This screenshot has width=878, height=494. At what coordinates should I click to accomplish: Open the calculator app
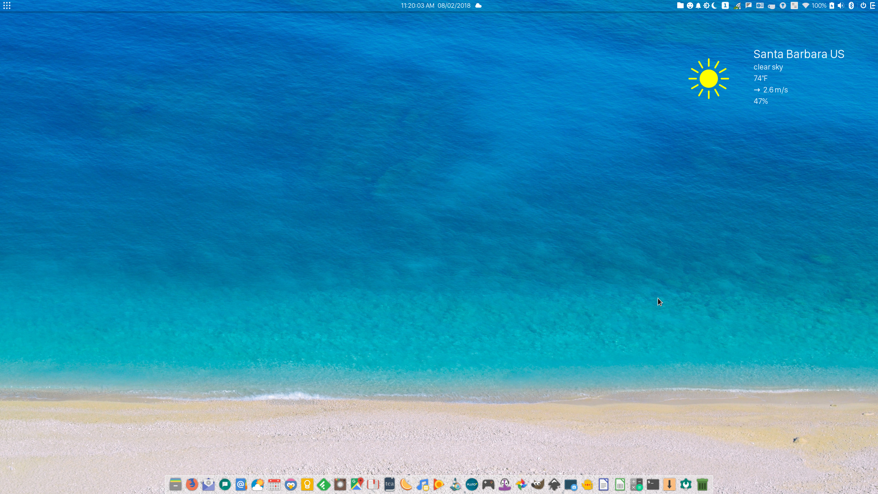[637, 484]
